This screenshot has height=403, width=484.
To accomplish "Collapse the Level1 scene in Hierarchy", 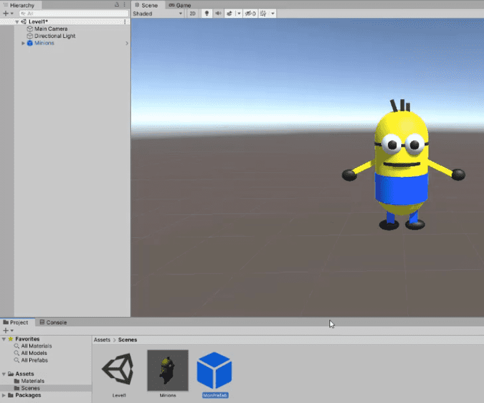I will coord(17,22).
